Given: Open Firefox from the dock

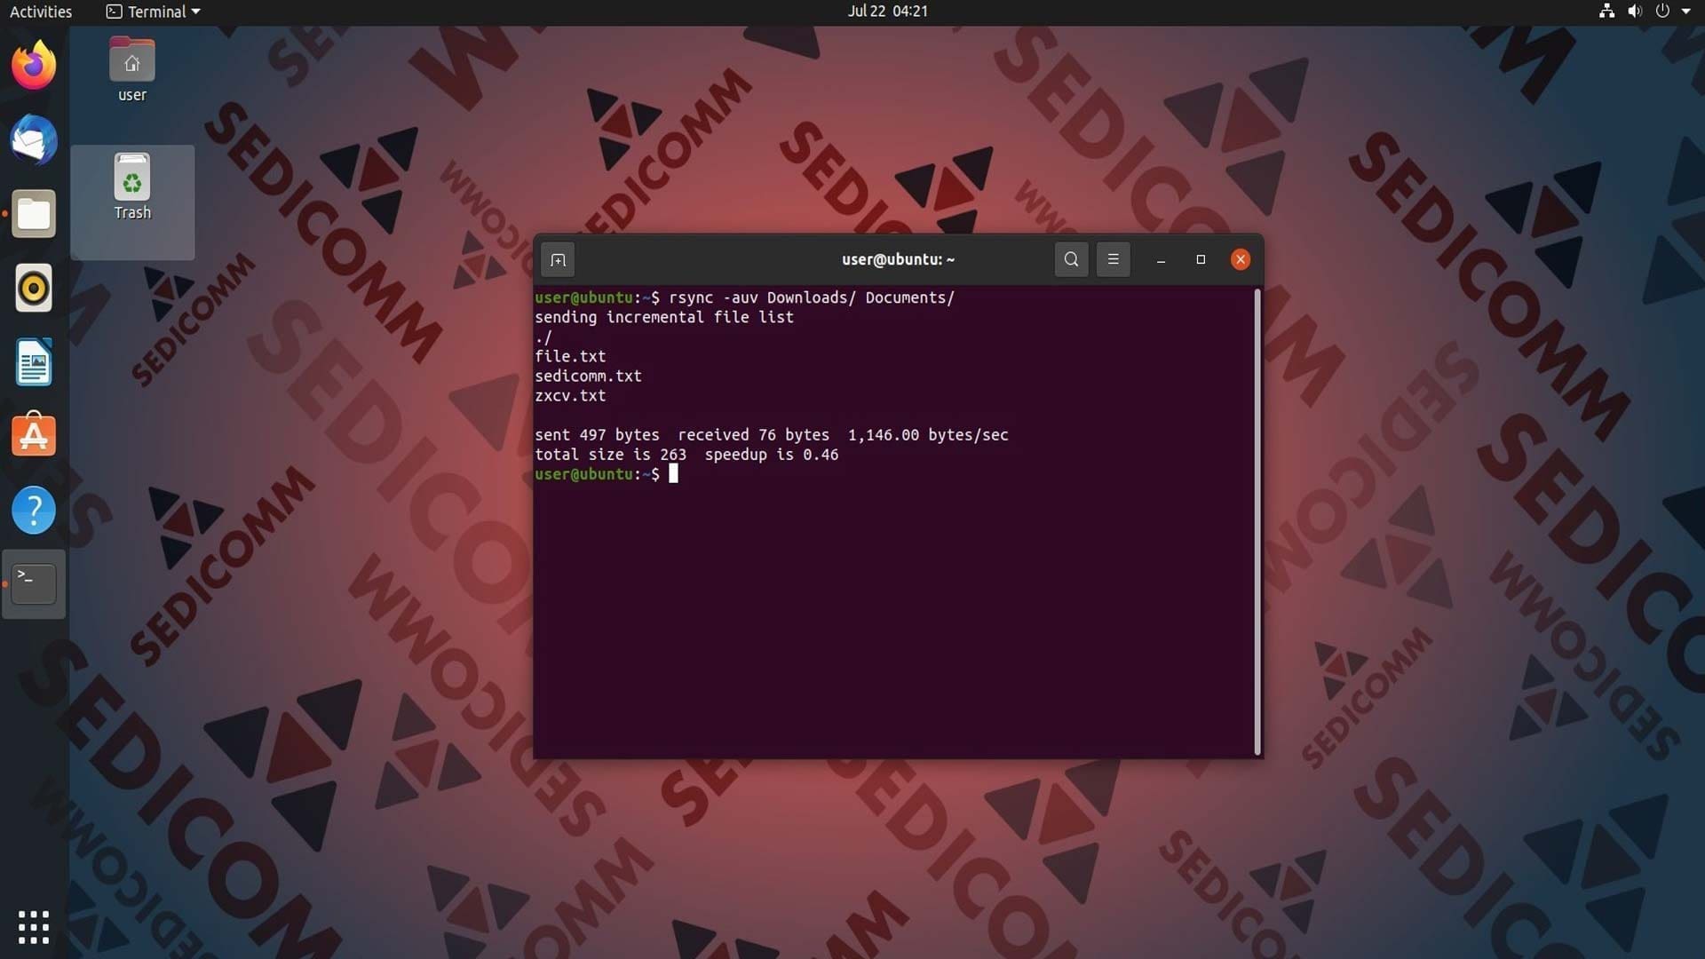Looking at the screenshot, I should click(34, 65).
